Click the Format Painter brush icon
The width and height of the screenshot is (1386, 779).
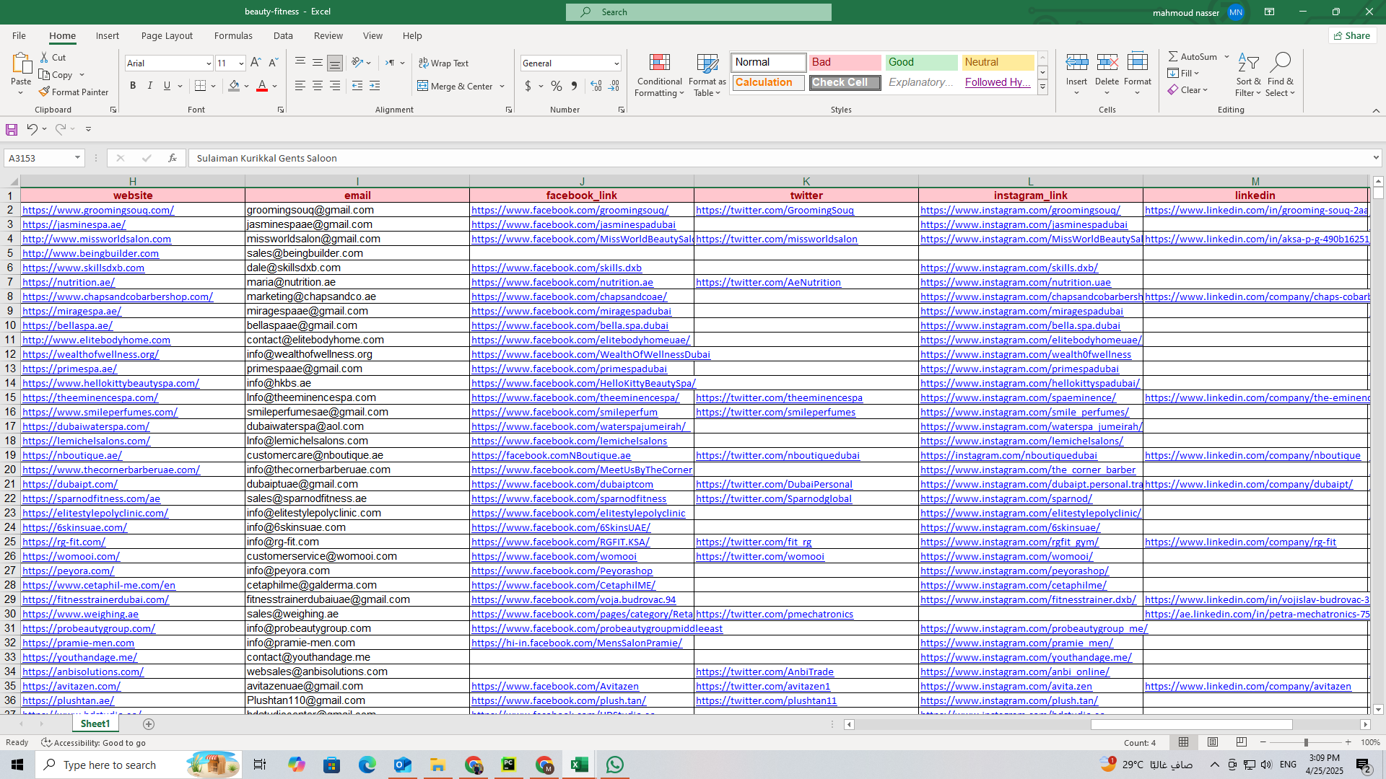tap(45, 92)
